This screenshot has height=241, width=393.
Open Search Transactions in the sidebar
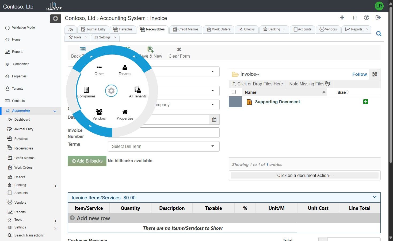pos(29,235)
